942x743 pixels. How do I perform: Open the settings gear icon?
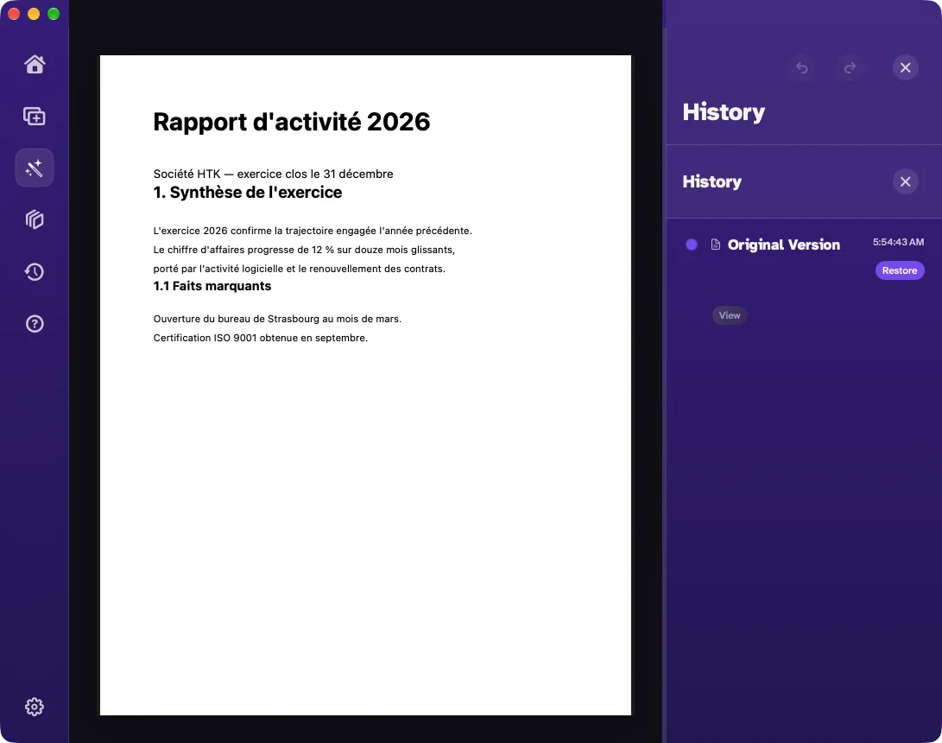(35, 707)
